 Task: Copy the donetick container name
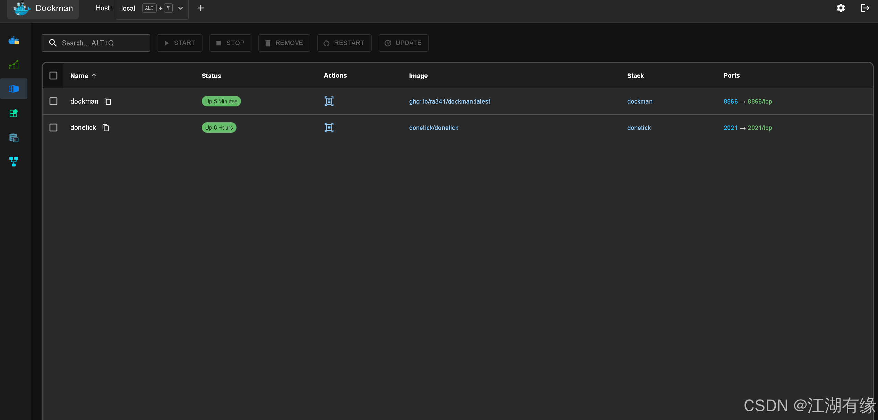pos(106,128)
